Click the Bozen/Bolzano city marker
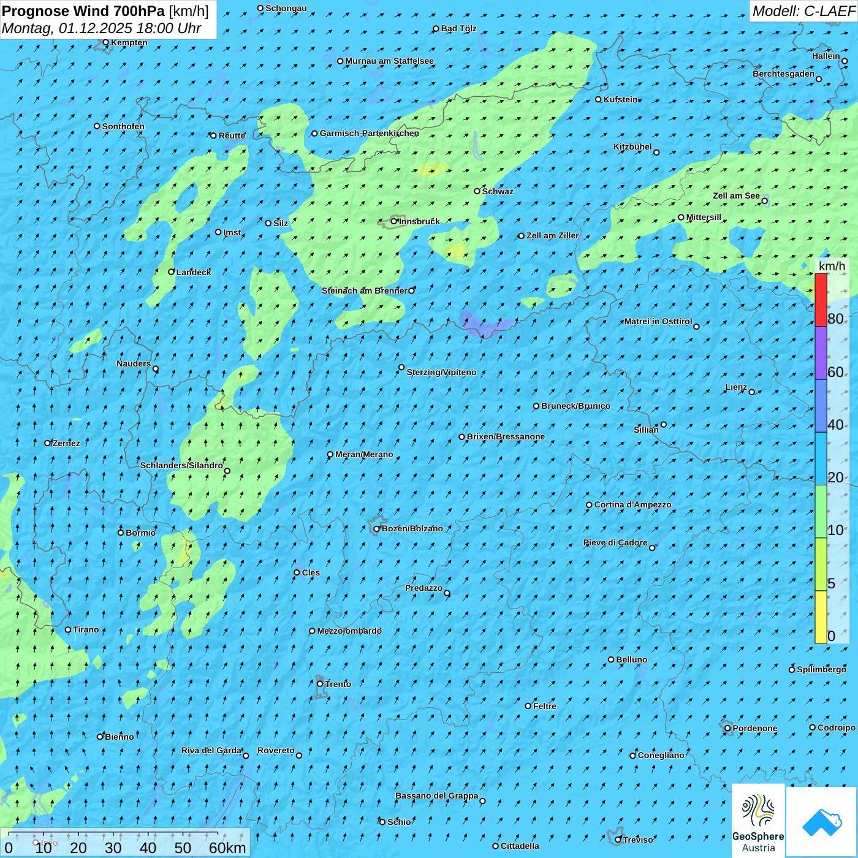 coord(377,528)
